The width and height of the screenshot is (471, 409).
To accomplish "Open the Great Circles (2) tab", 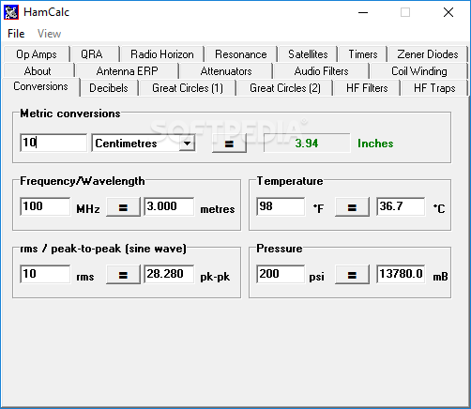I will (285, 88).
